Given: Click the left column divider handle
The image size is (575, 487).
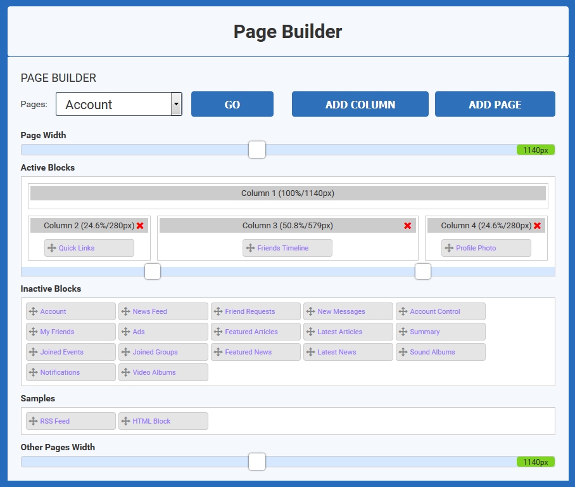Looking at the screenshot, I should [x=153, y=271].
